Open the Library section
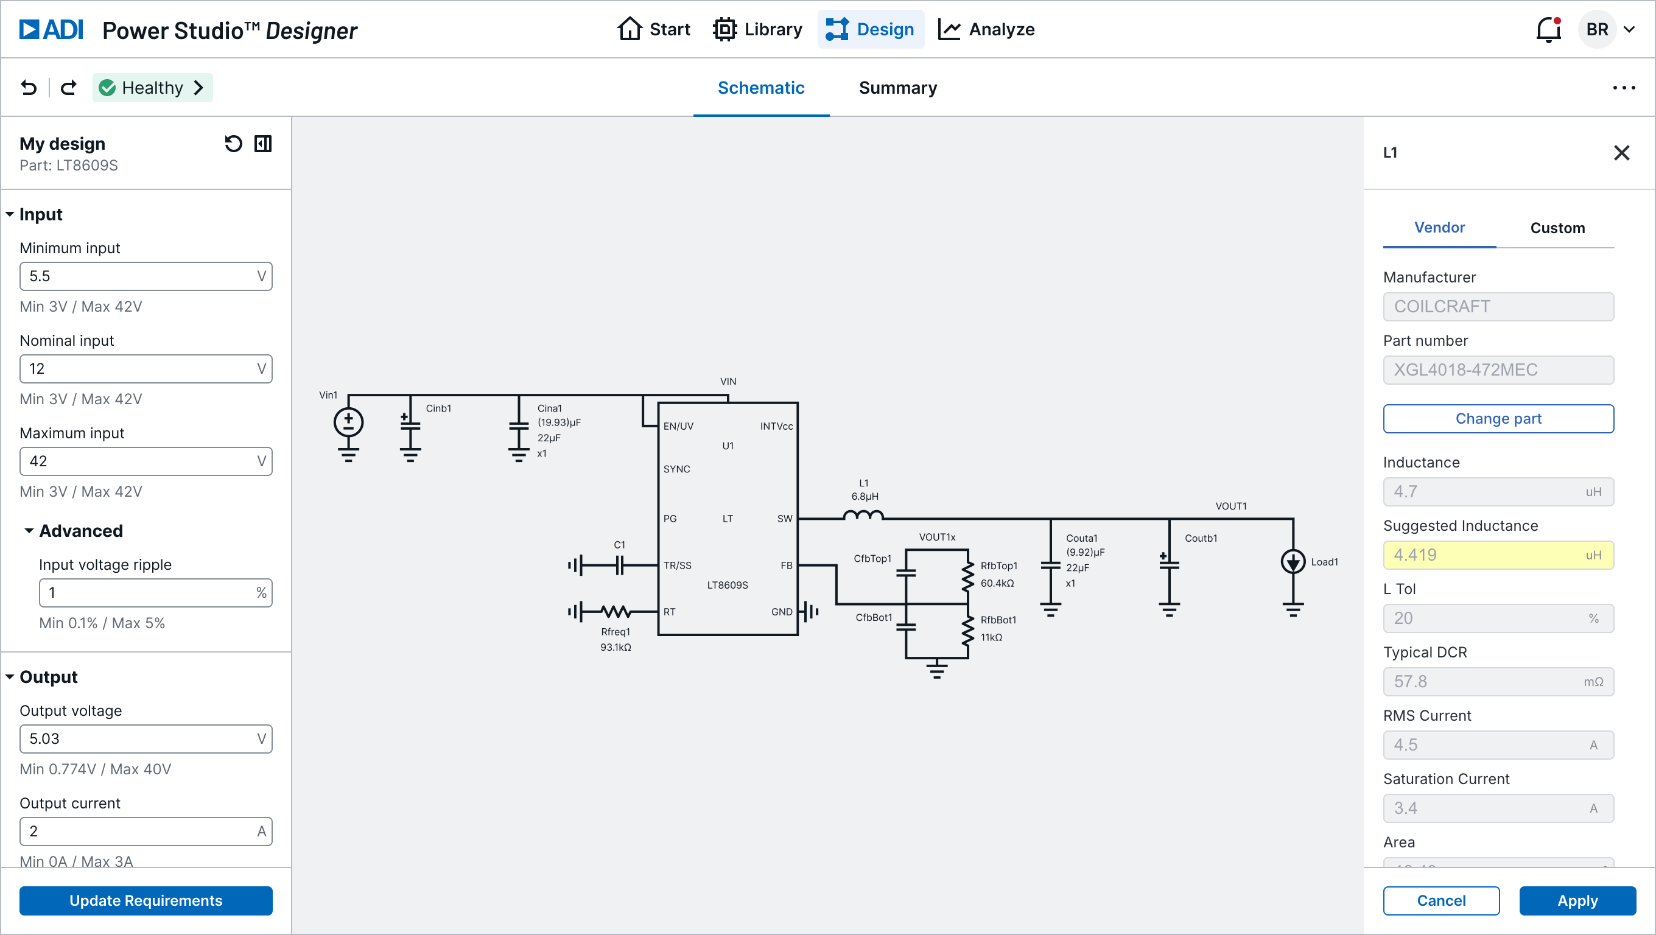 pyautogui.click(x=757, y=29)
